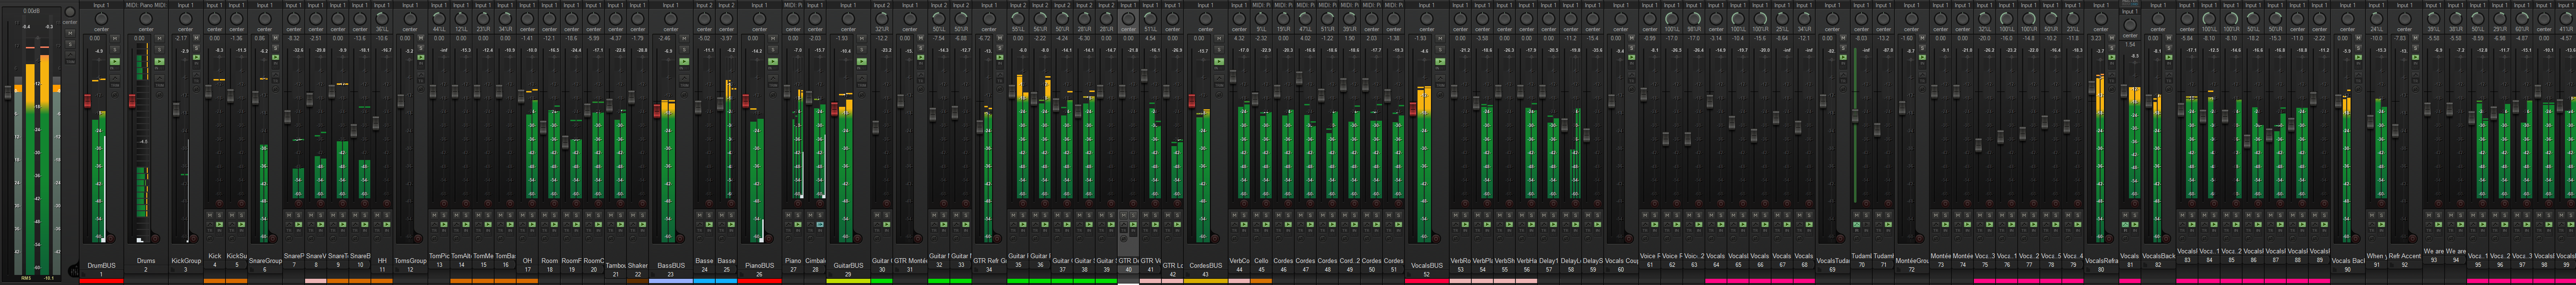
Task: Open KickGroup input selector
Action: point(185,5)
